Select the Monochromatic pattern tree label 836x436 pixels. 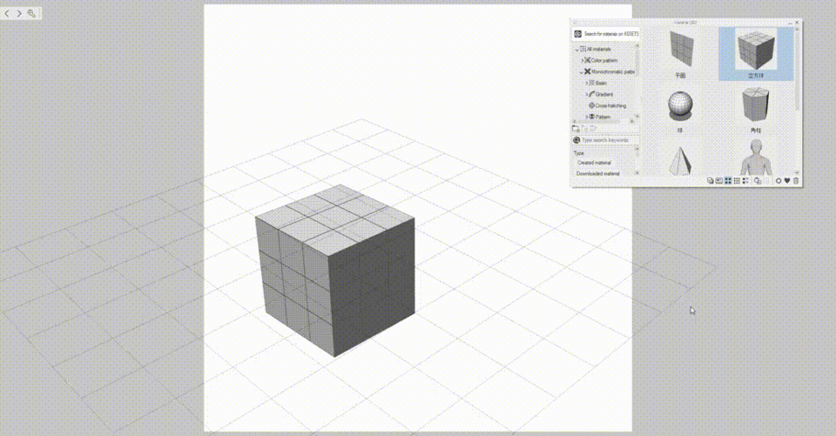click(612, 71)
